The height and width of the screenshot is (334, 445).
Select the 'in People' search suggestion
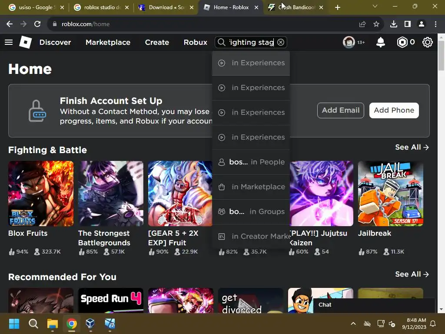point(251,162)
